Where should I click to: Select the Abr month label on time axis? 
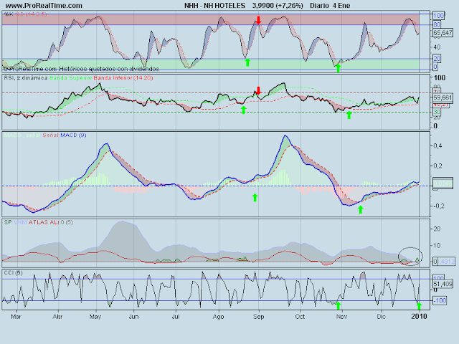pos(57,317)
